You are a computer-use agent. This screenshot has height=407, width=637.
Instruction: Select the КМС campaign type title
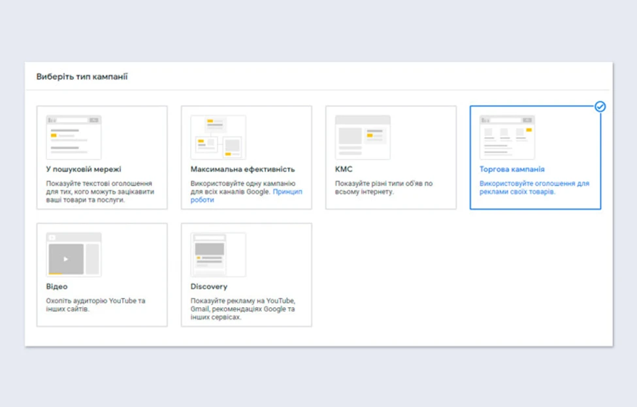[344, 169]
